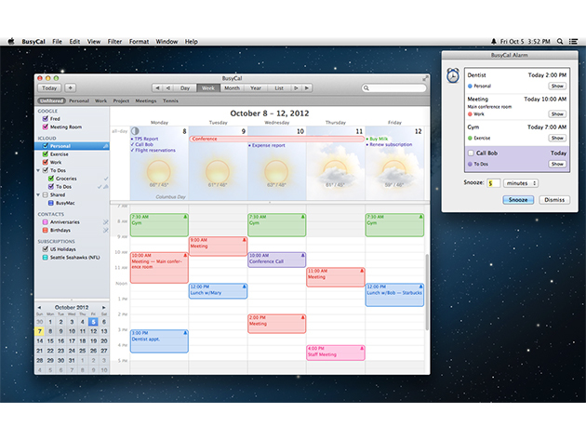Enable the Birthdays calendar checkbox
Image resolution: width=586 pixels, height=440 pixels.
pos(46,231)
